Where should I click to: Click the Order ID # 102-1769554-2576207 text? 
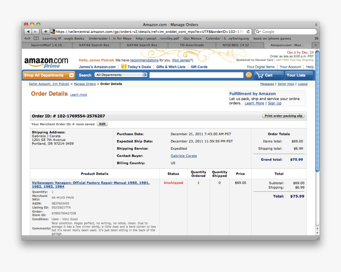coord(68,116)
